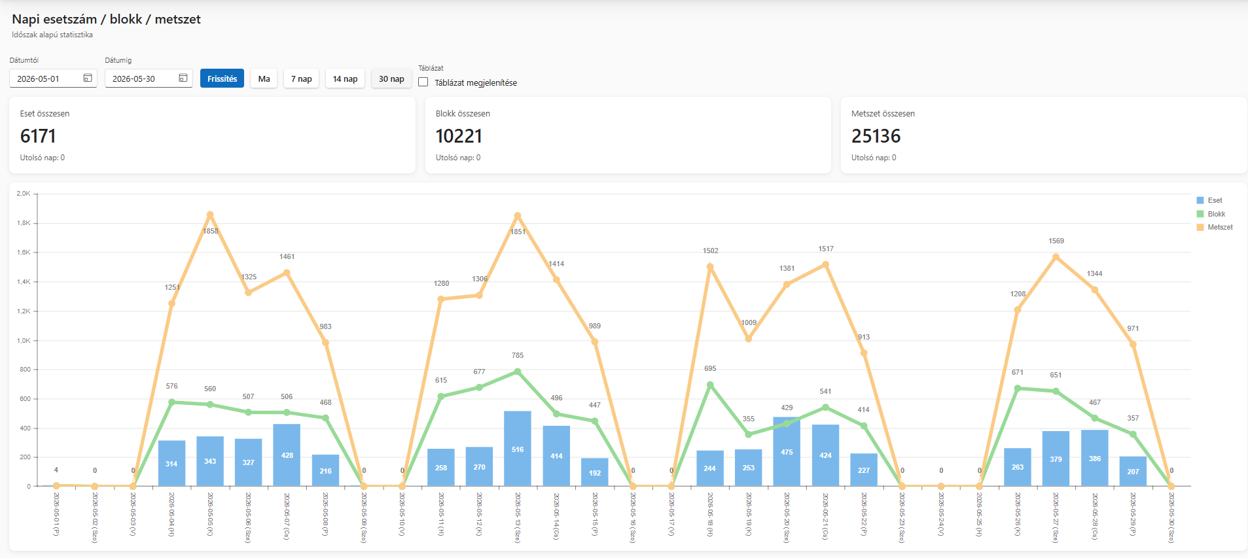Select the Eset összesen summary card
The width and height of the screenshot is (1248, 558).
212,135
